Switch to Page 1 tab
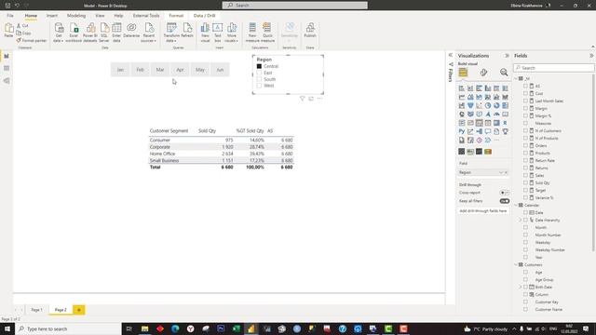Screen dimensions: 596x335 tap(37, 310)
